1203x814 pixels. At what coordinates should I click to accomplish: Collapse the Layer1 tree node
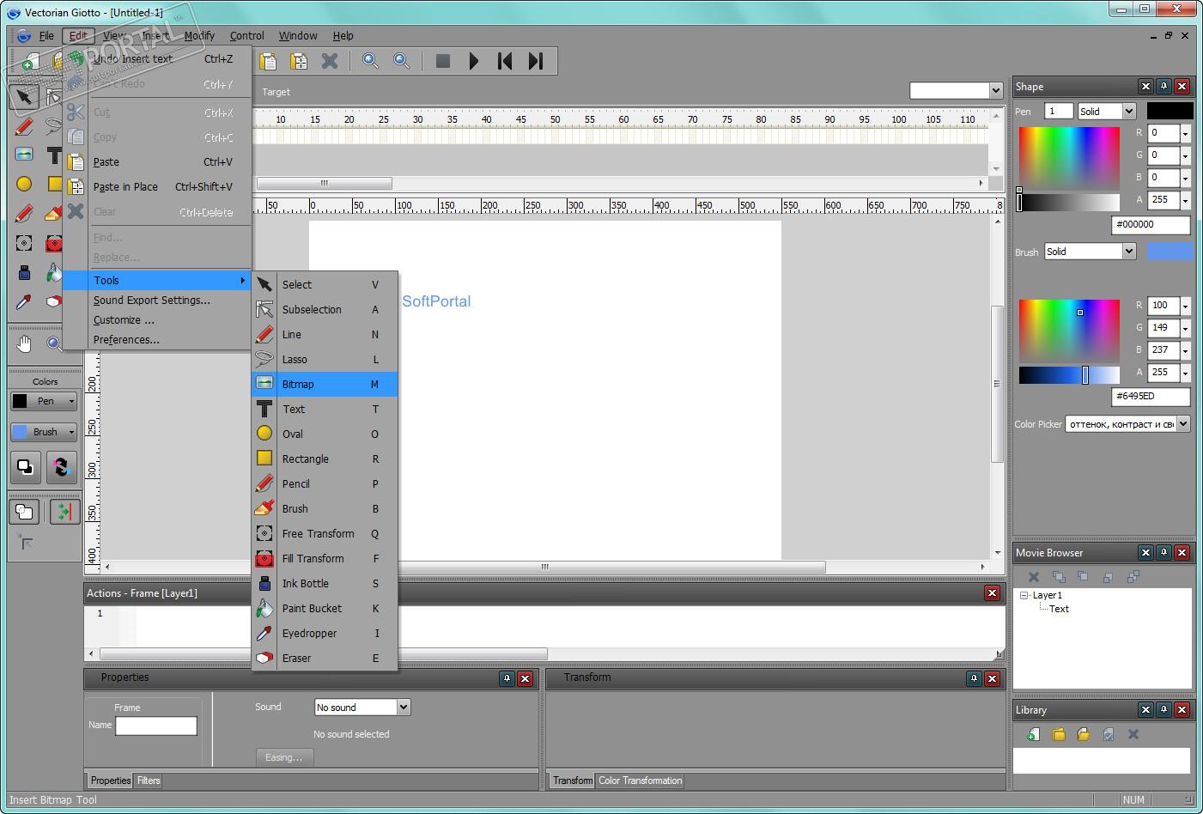(x=1024, y=595)
